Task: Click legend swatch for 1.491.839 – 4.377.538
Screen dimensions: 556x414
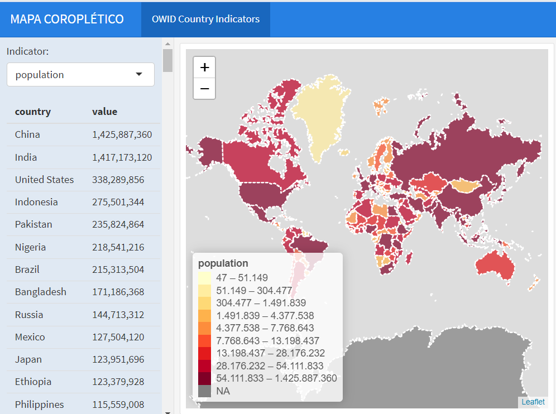Action: coord(205,315)
